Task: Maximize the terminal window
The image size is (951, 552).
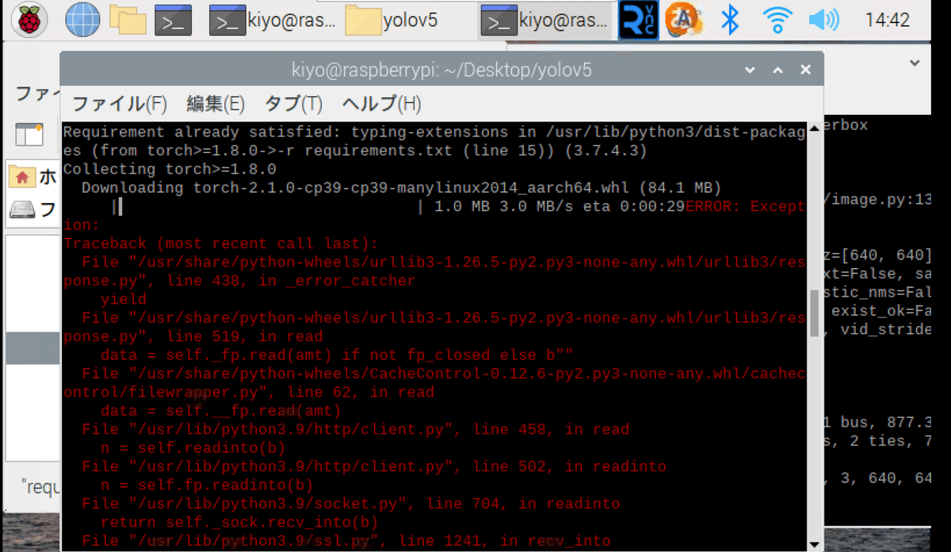Action: (x=778, y=70)
